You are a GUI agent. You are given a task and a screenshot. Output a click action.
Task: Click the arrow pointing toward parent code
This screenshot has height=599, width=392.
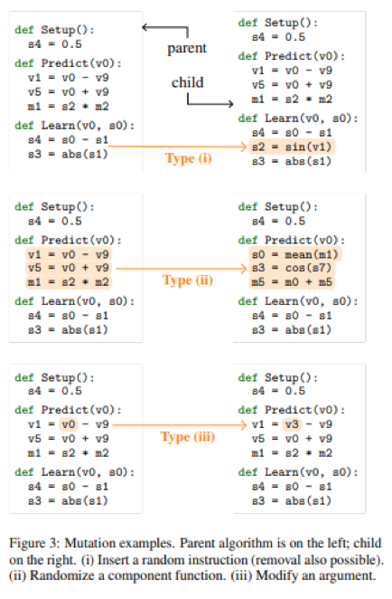165,30
